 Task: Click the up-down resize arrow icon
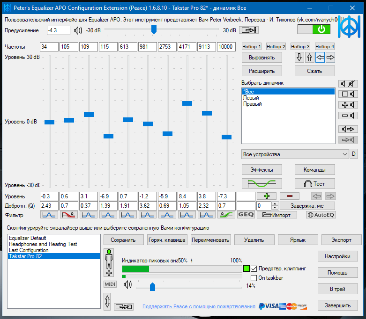[107, 302]
